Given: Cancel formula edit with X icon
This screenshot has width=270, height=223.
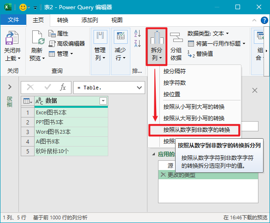Looking at the screenshot, I should [30, 87].
